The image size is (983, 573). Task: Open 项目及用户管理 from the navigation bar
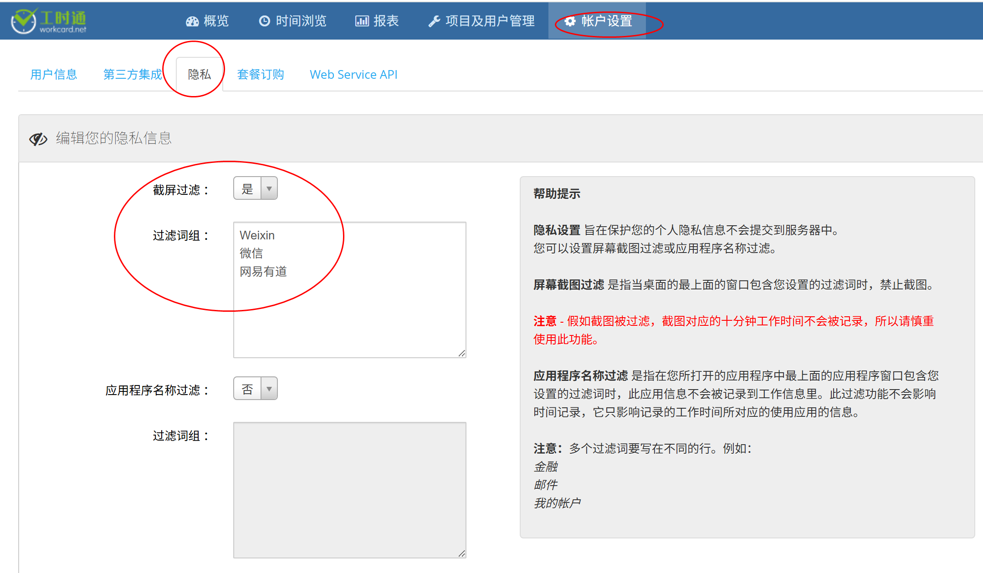pyautogui.click(x=490, y=21)
